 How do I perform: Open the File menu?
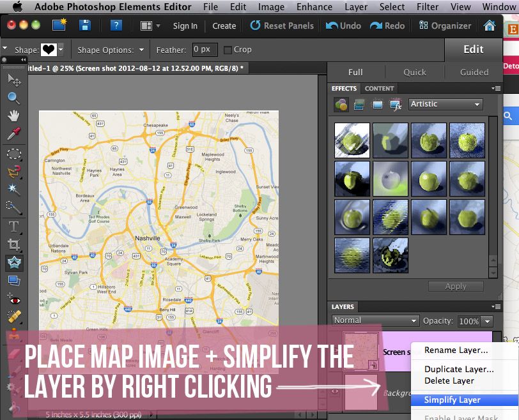coord(210,6)
